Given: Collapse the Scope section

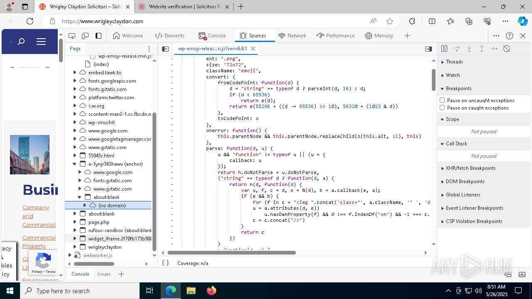Looking at the screenshot, I should (x=485, y=119).
